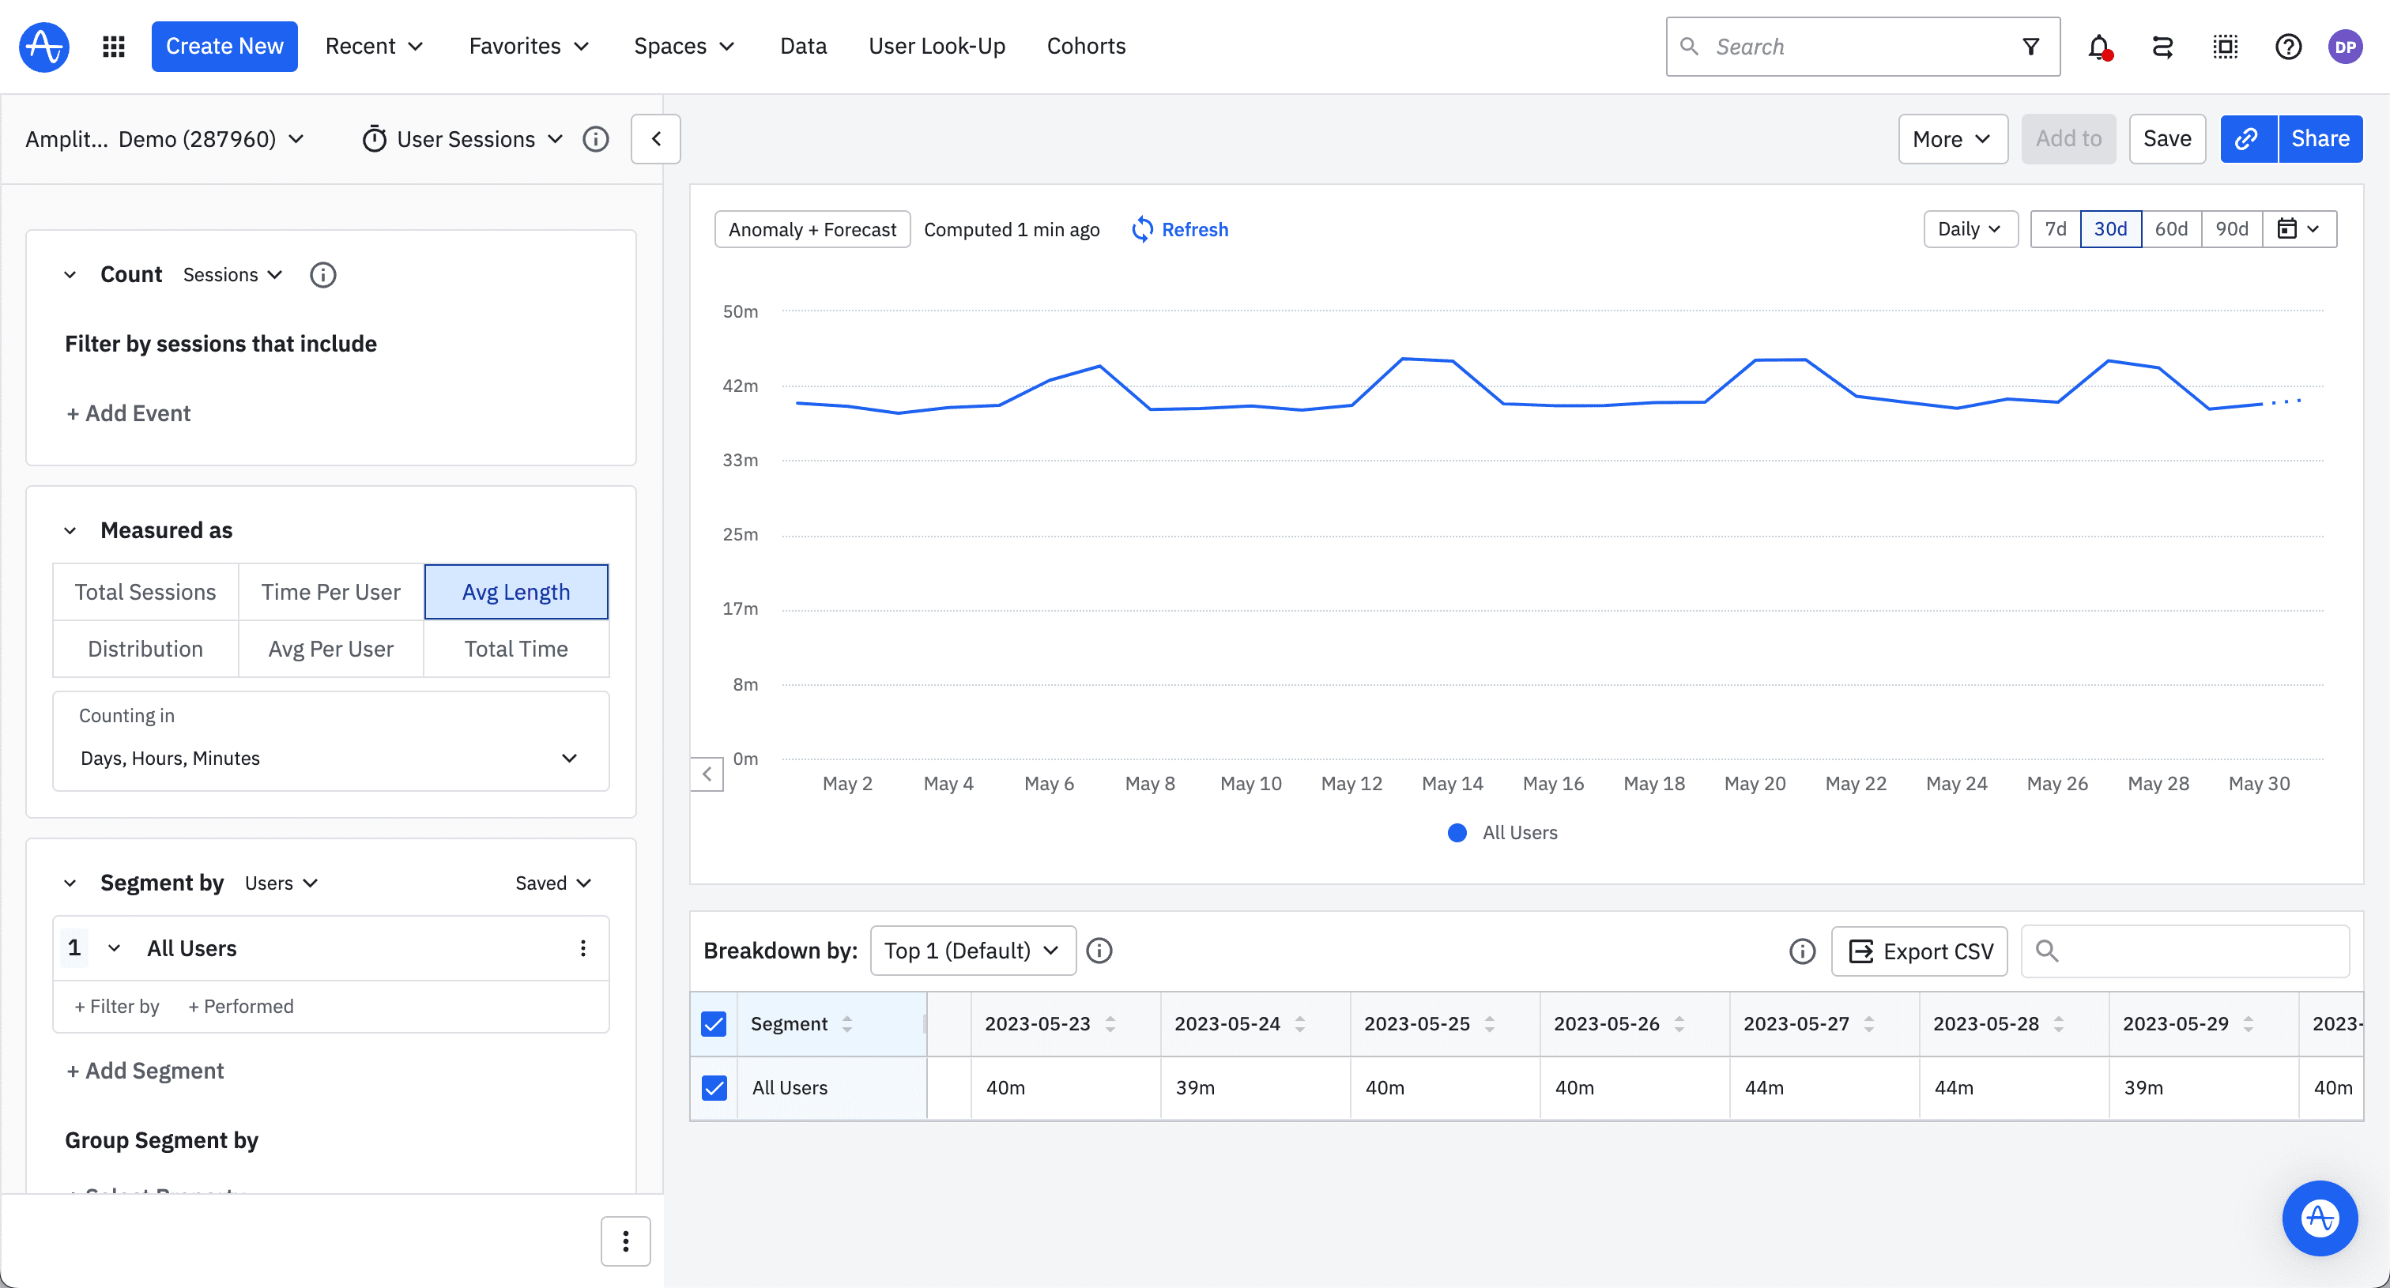Viewport: 2390px width, 1288px height.
Task: Click the Refresh icon above the chart
Action: 1143,229
